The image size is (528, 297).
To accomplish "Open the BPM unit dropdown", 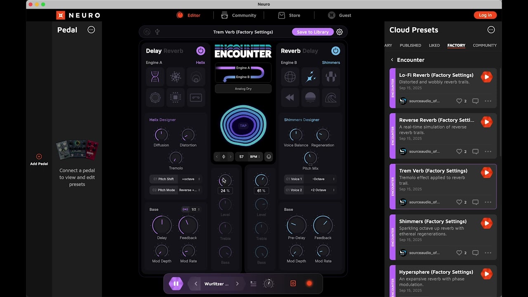I will [x=255, y=157].
